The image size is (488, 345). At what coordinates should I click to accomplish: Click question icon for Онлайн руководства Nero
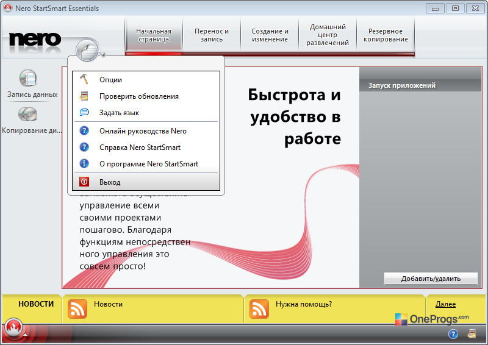click(x=84, y=130)
